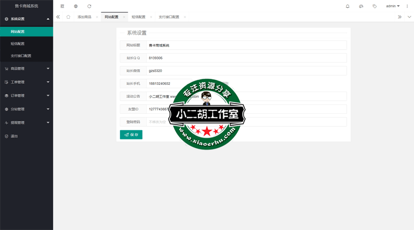Click the refresh icon in top bar
Image resolution: width=414 pixels, height=230 pixels.
[x=90, y=6]
